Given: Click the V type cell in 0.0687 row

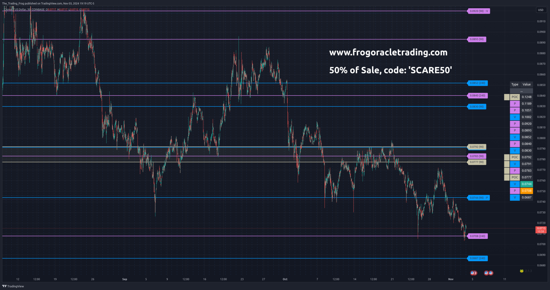Looking at the screenshot, I should click(515, 197).
